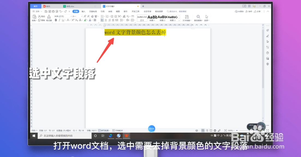The width and height of the screenshot is (301, 157).
Task: Justify the paragraph
Action: click(113, 20)
